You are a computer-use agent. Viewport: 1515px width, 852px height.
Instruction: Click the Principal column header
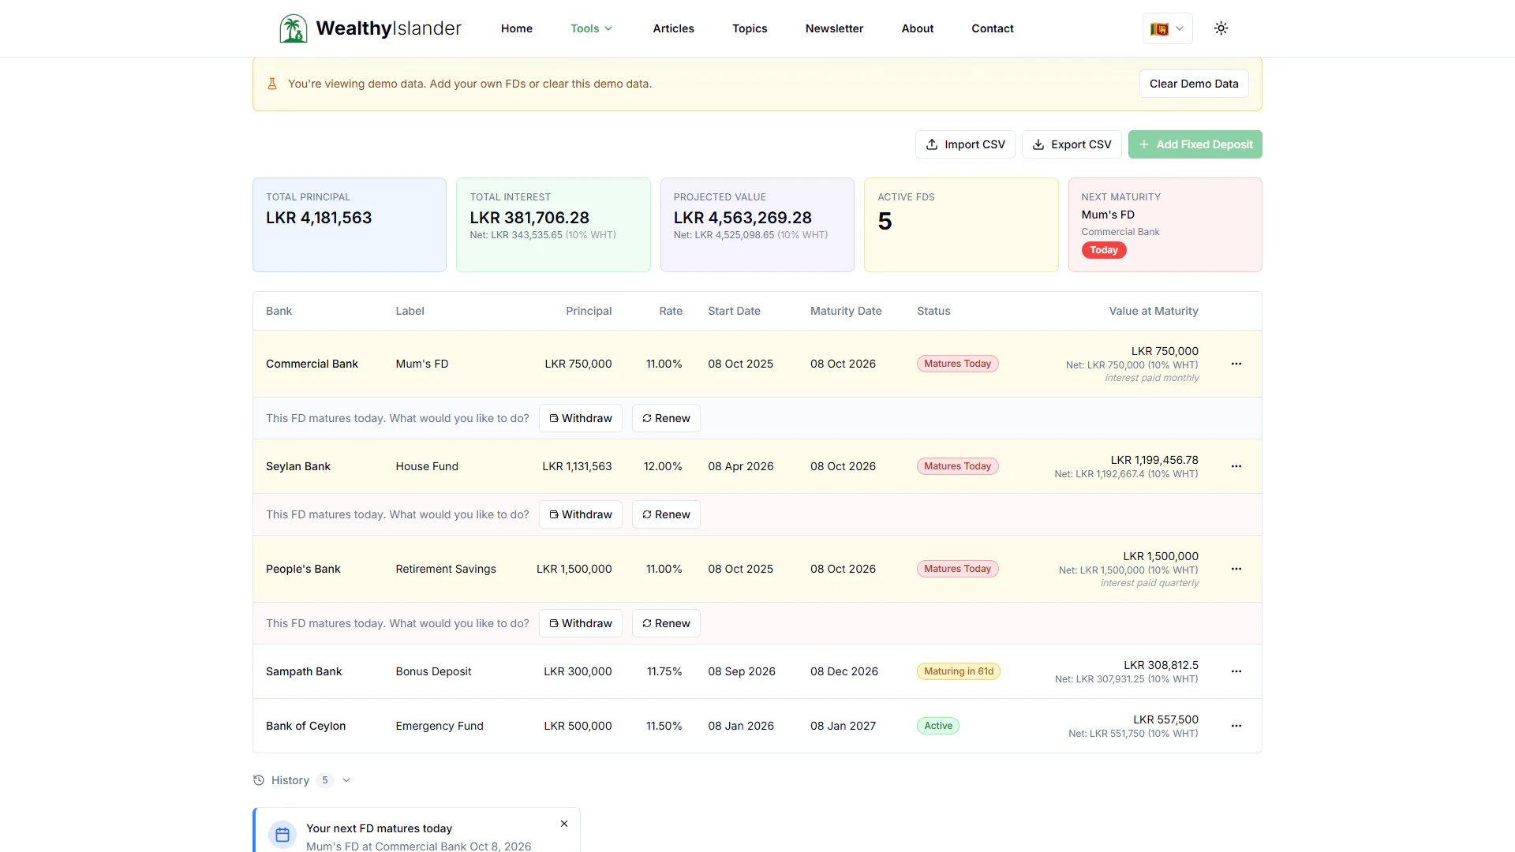pos(589,311)
